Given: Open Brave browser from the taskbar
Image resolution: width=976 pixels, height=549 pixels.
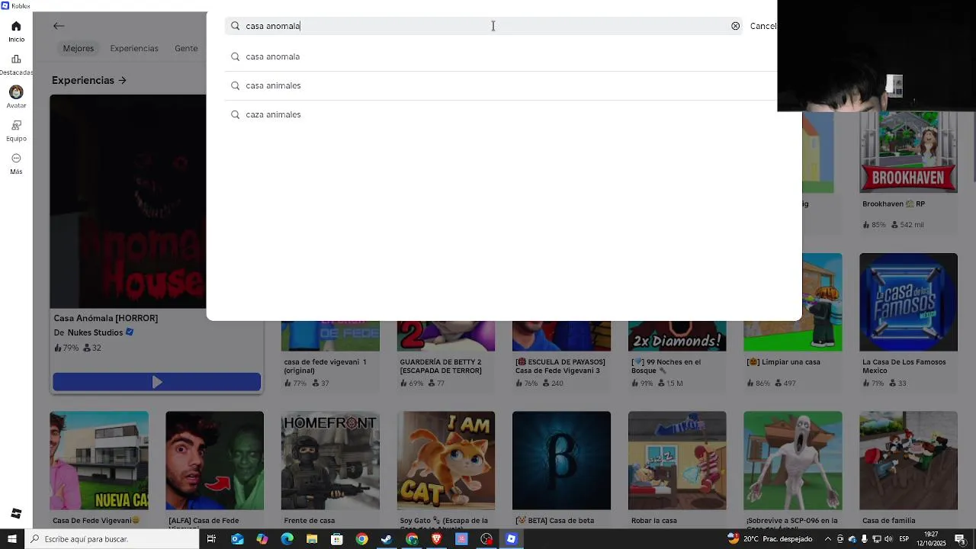Looking at the screenshot, I should click(437, 539).
